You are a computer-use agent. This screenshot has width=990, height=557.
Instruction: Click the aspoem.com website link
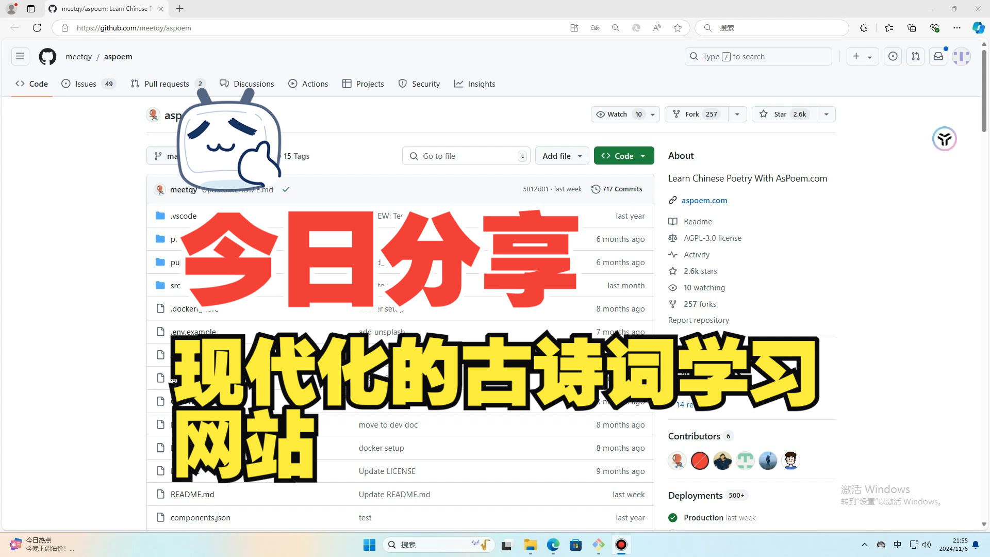click(704, 200)
